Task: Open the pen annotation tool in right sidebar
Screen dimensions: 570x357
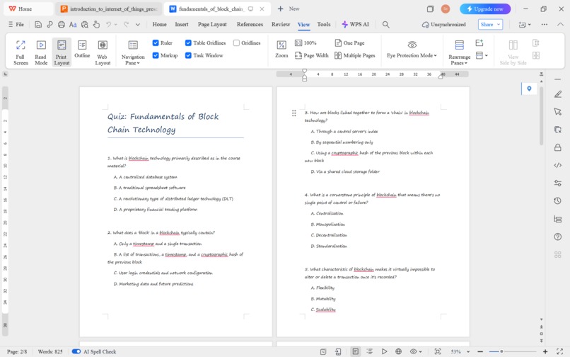Action: [558, 94]
